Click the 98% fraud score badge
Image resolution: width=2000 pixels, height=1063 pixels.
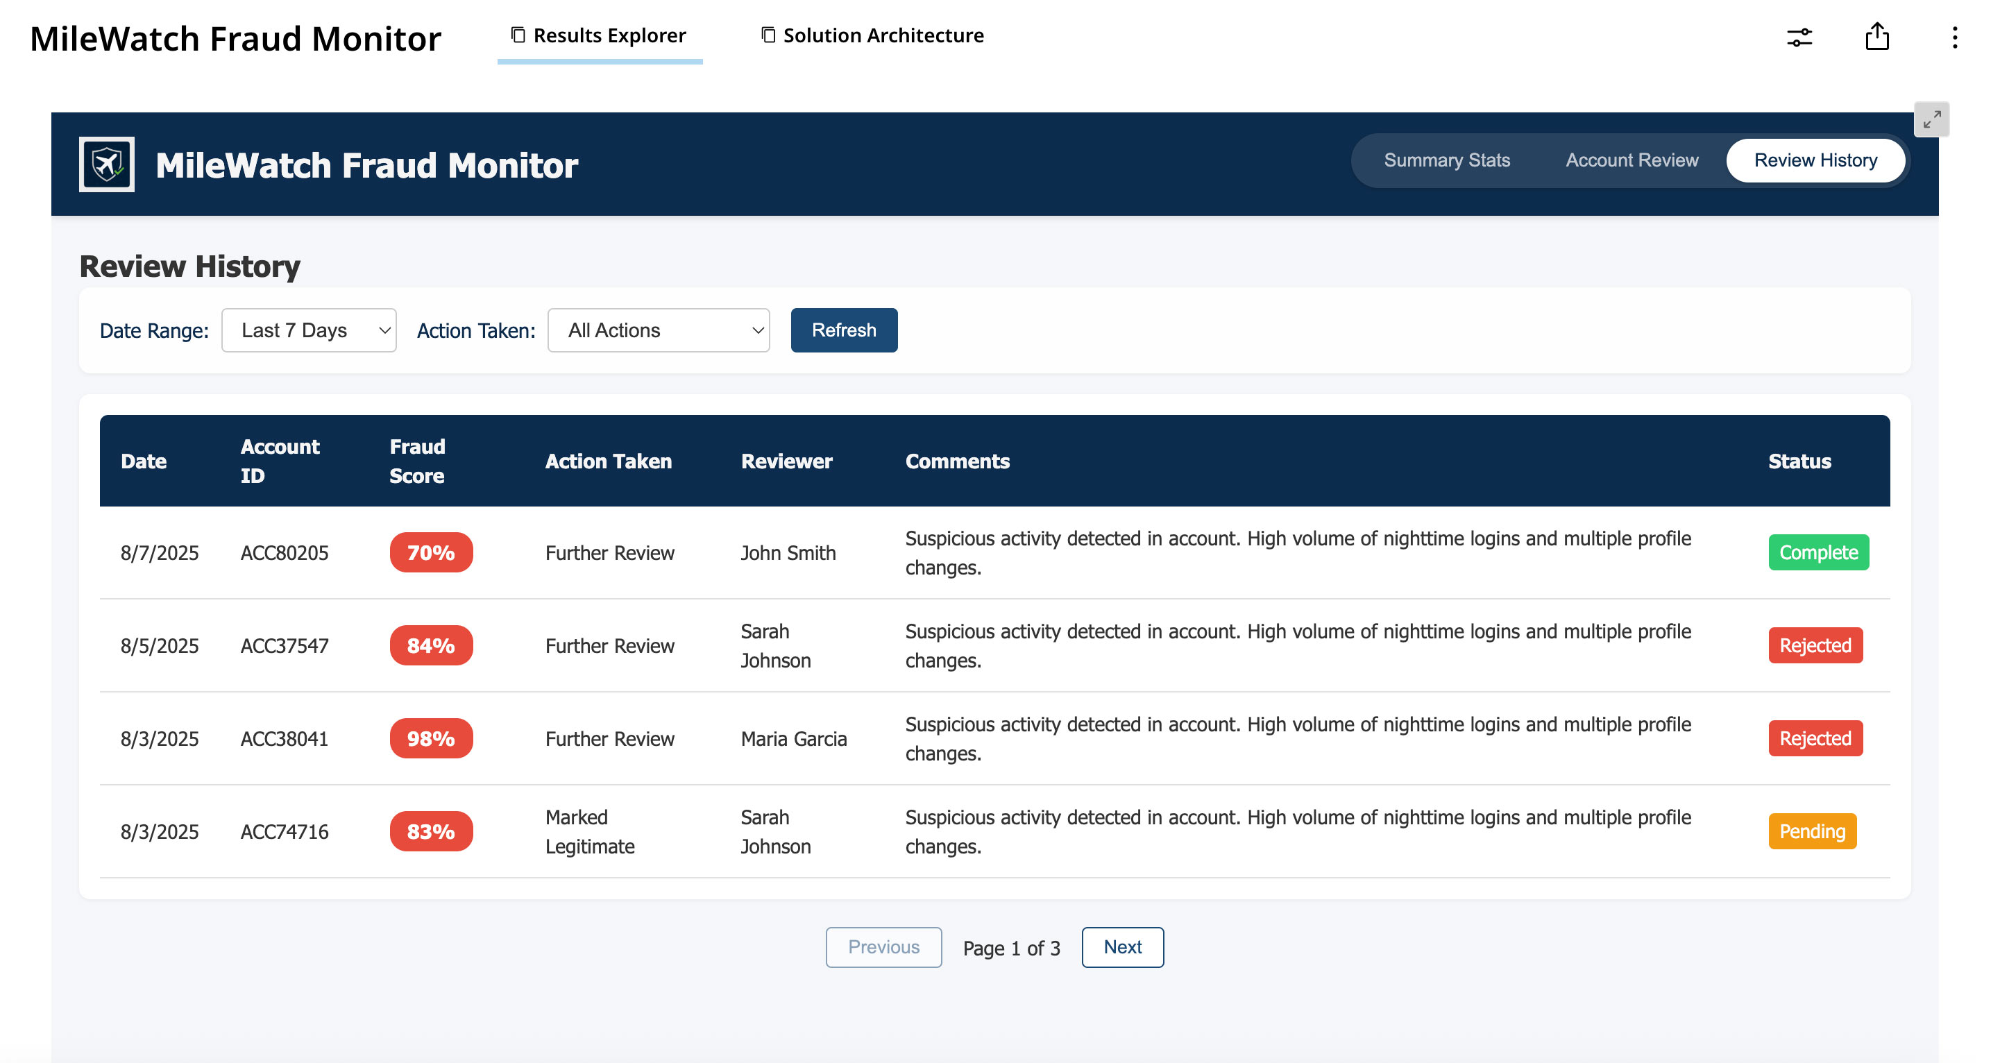pos(431,738)
